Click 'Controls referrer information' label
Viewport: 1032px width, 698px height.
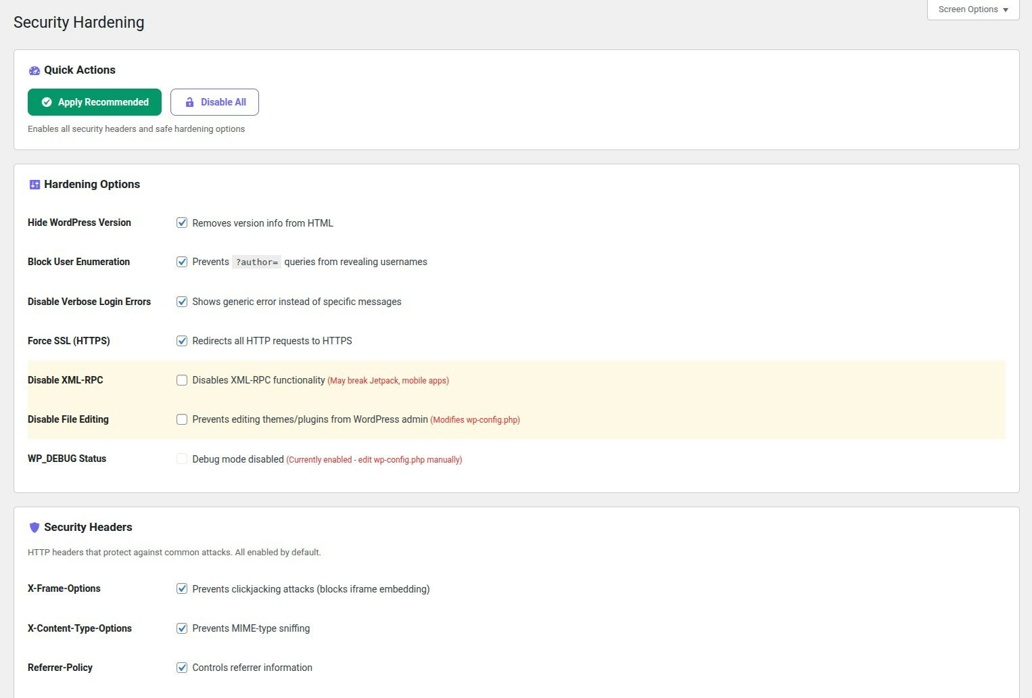point(252,668)
